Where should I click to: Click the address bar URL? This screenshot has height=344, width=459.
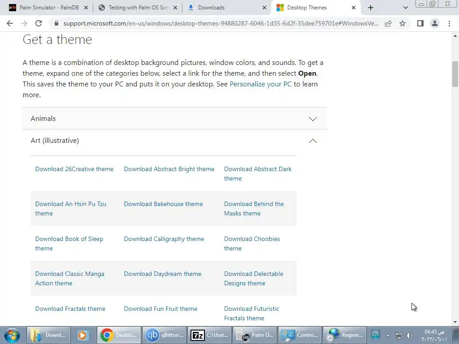pos(221,23)
